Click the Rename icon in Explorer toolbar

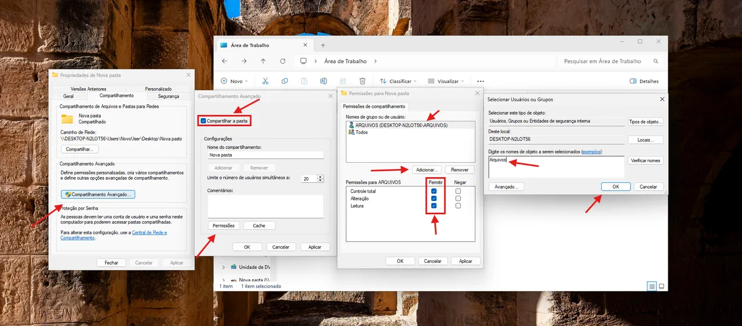tap(323, 81)
